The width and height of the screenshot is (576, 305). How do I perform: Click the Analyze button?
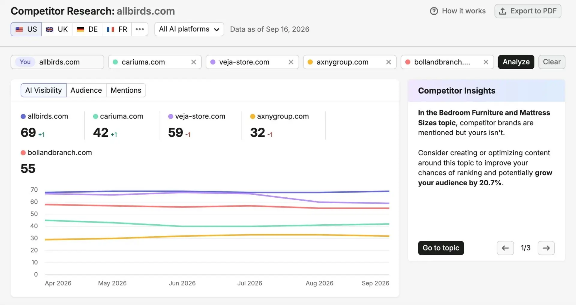[516, 62]
